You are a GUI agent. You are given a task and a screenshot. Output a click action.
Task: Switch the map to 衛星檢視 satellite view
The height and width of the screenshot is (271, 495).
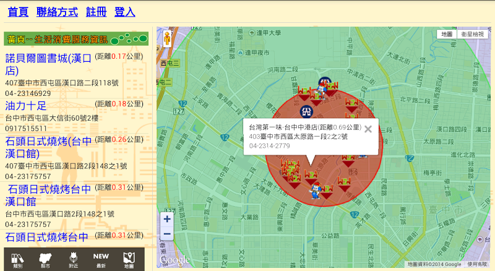click(473, 34)
